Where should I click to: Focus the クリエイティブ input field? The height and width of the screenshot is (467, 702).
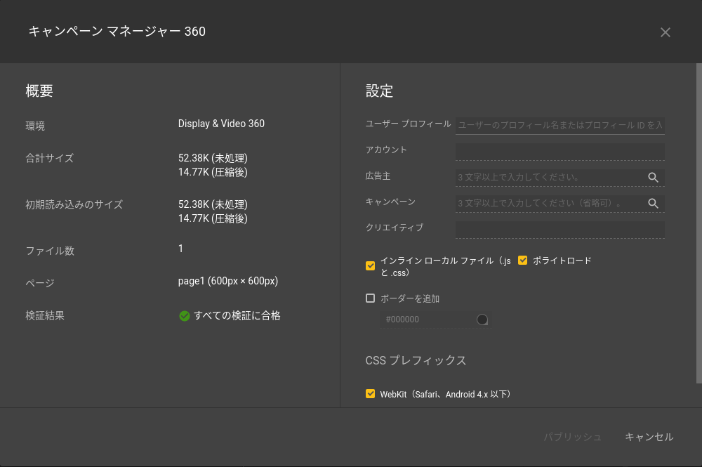point(560,229)
